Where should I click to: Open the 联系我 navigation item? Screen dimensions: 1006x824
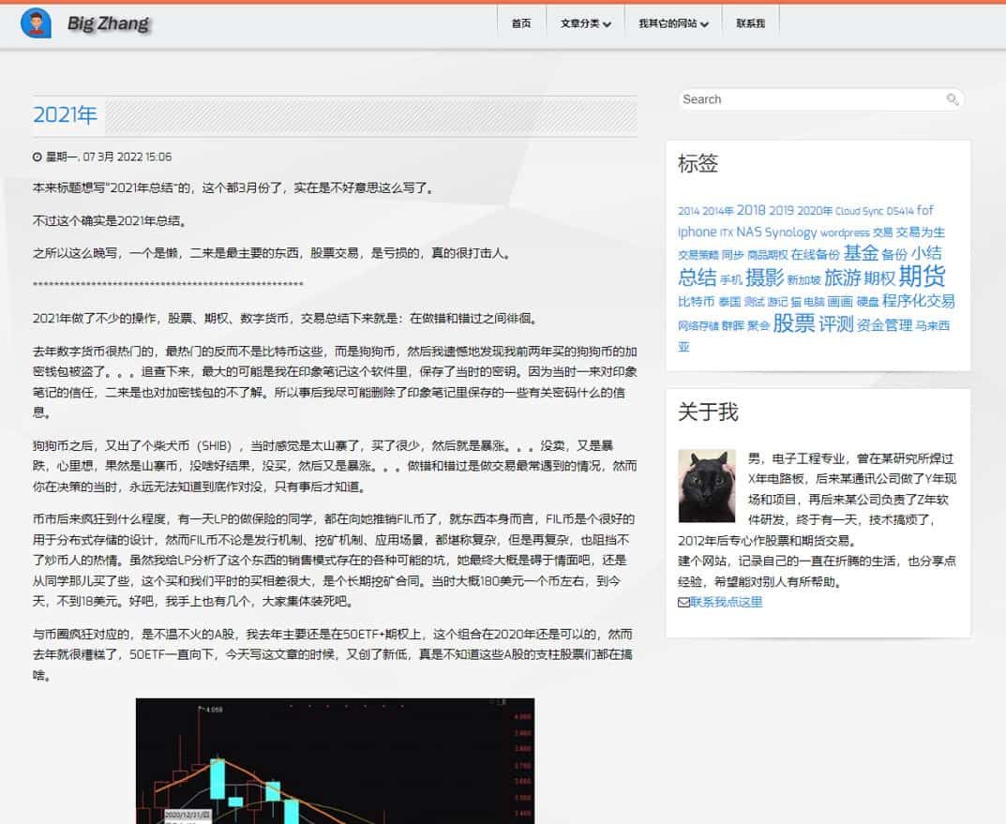click(x=750, y=23)
